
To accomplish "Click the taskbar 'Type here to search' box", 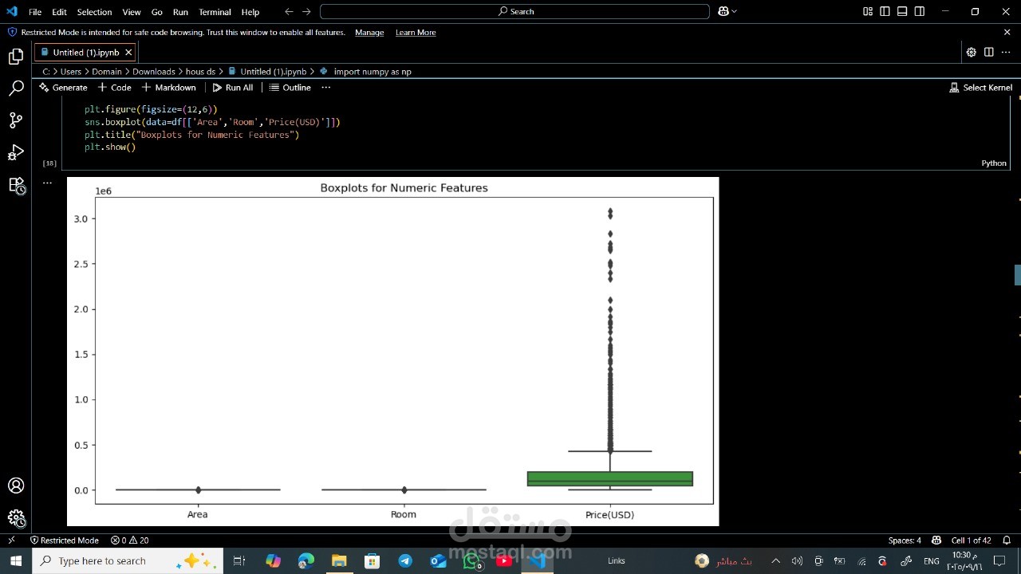I will pos(128,561).
